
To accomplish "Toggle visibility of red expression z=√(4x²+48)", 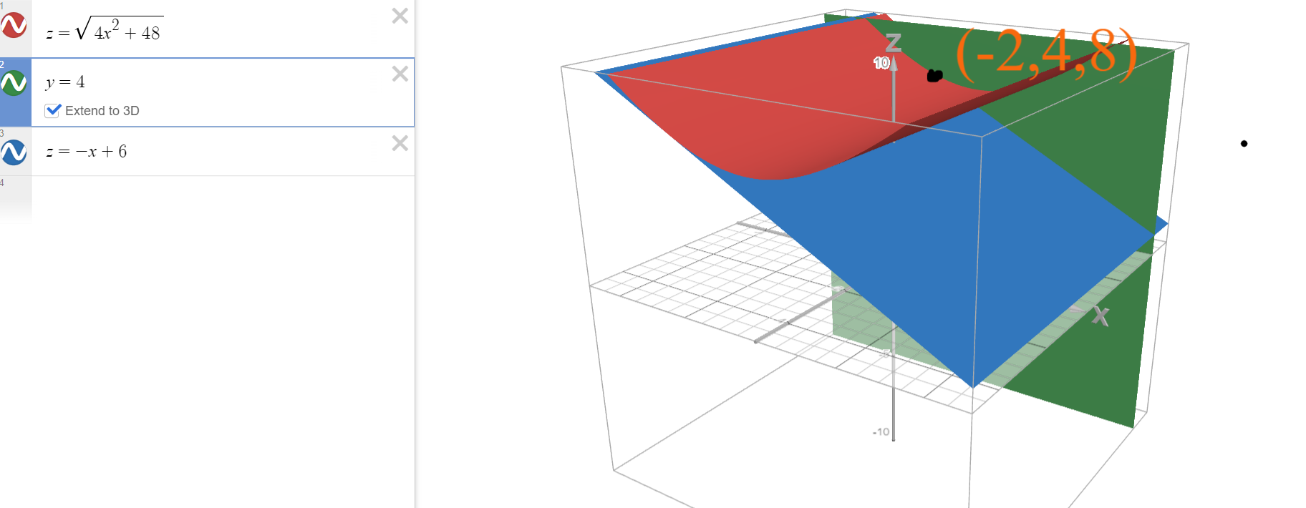I will pos(14,26).
